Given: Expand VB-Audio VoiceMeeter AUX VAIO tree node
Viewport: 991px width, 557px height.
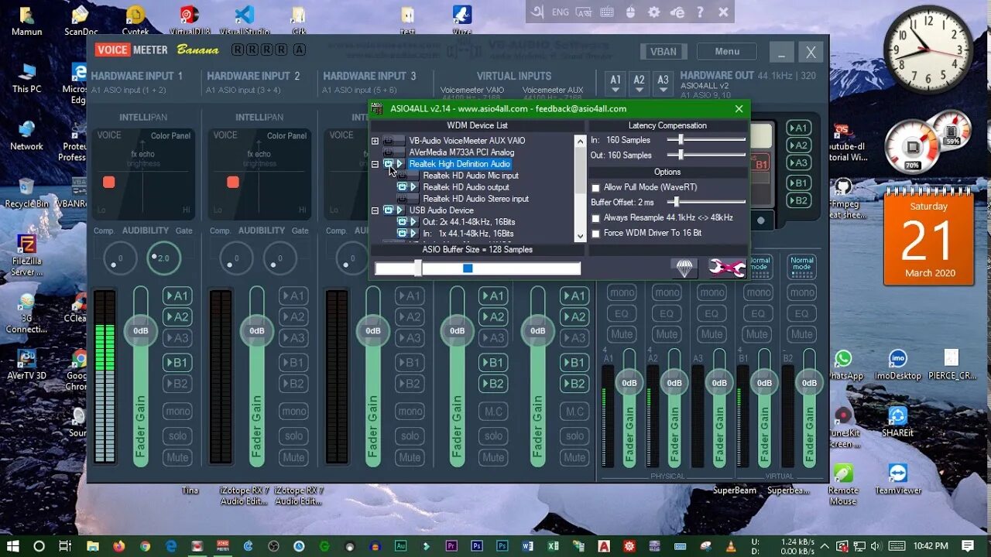Looking at the screenshot, I should click(375, 141).
